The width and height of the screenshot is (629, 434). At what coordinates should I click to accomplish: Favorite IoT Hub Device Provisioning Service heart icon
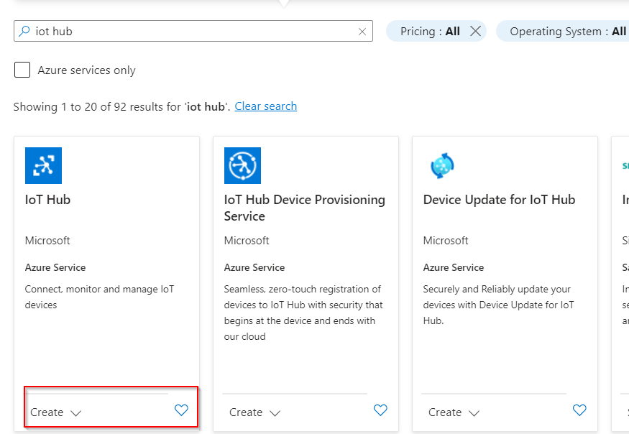[x=380, y=410]
